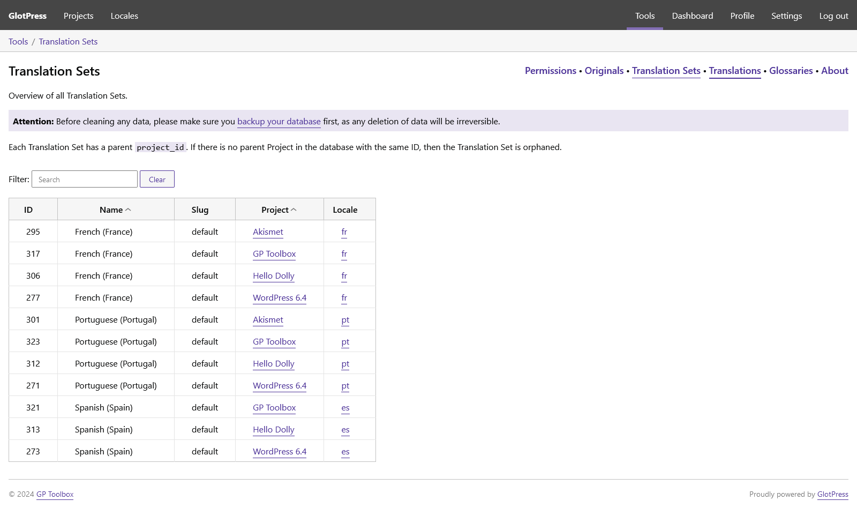This screenshot has width=857, height=508.
Task: Open WordPress 6.4 project in row 277
Action: [280, 297]
